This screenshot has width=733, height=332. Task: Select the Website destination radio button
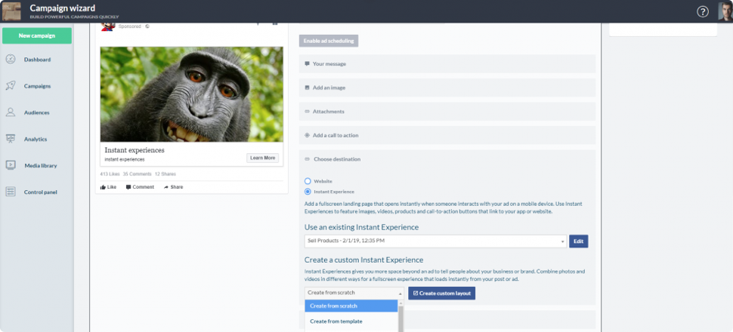pyautogui.click(x=308, y=181)
